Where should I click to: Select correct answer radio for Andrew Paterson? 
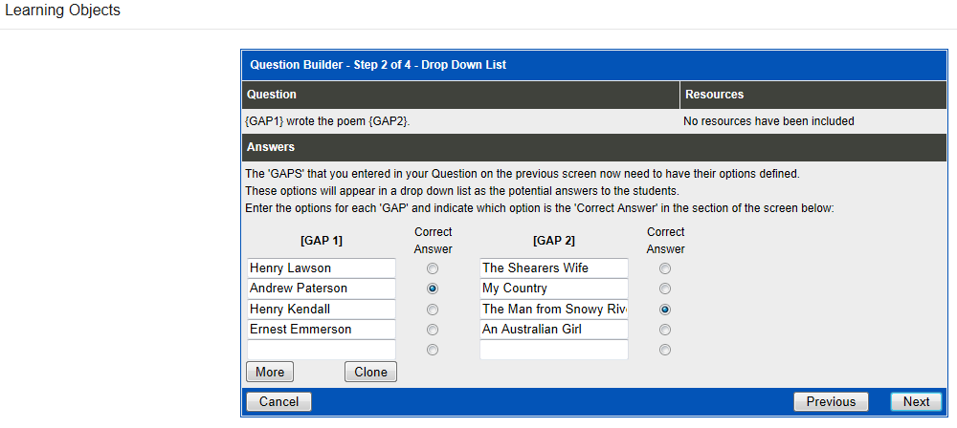tap(433, 289)
